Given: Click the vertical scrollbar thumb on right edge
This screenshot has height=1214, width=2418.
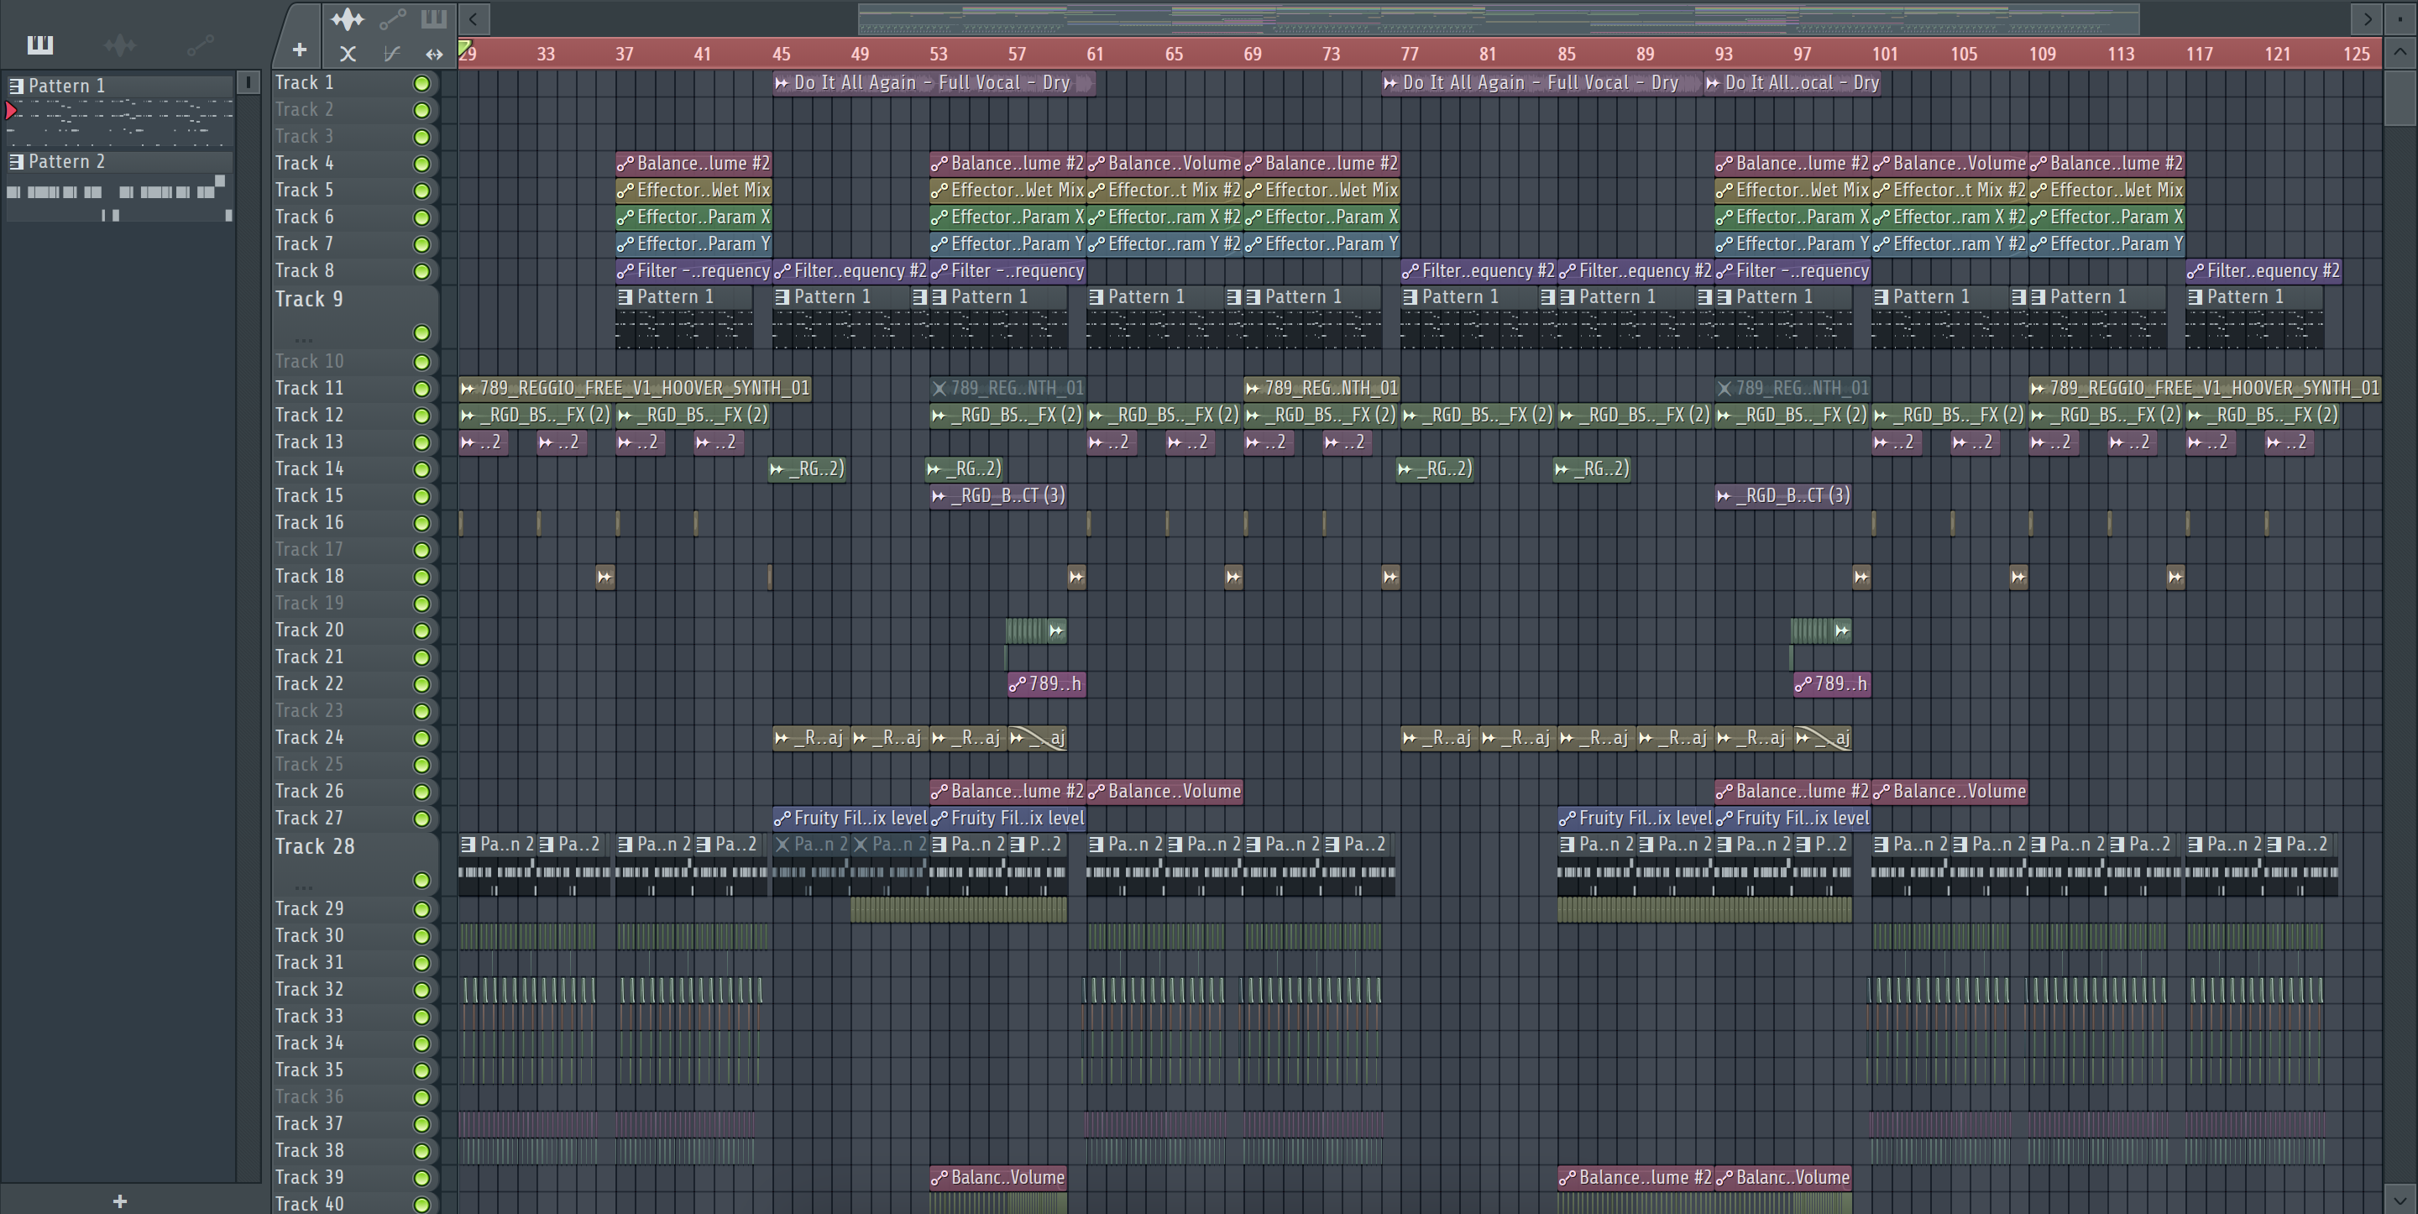Looking at the screenshot, I should click(x=2400, y=97).
